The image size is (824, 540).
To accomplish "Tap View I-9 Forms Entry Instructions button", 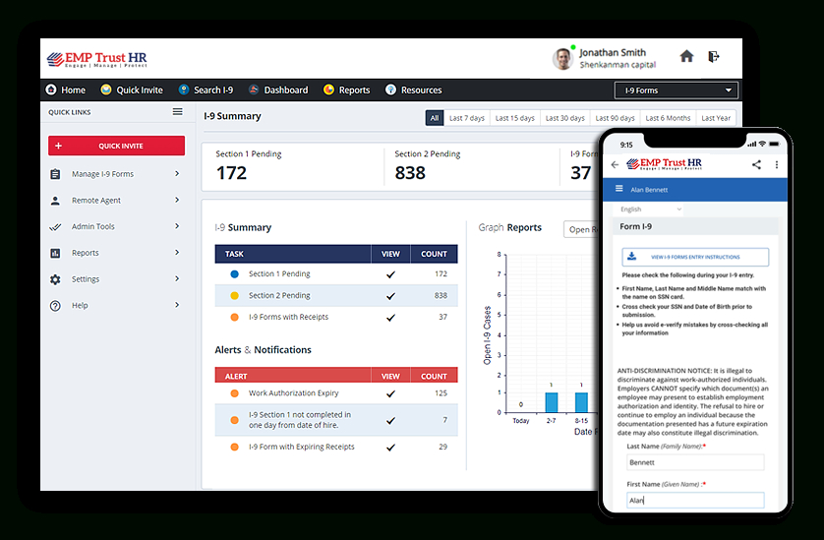I will [x=695, y=257].
